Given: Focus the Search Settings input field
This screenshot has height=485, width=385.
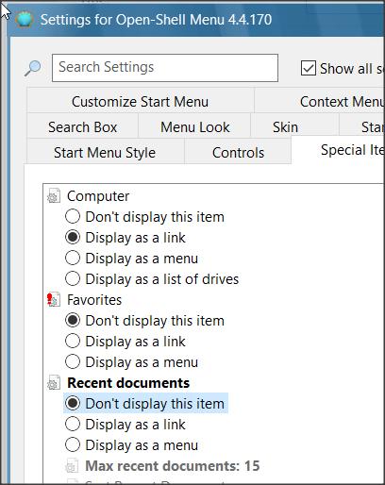Looking at the screenshot, I should (165, 68).
